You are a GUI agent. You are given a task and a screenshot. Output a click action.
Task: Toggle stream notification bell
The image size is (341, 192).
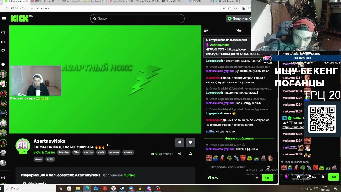pyautogui.click(x=180, y=142)
